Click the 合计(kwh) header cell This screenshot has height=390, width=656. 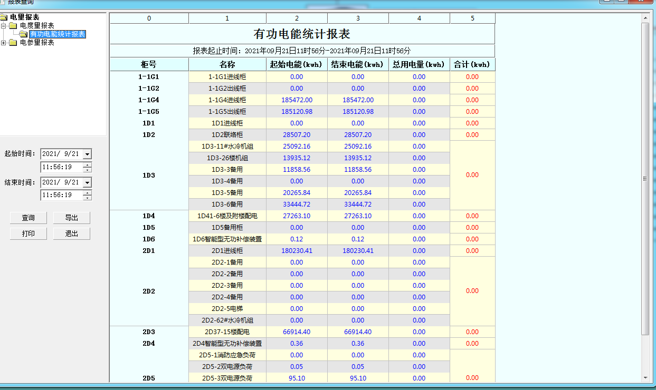pos(472,65)
